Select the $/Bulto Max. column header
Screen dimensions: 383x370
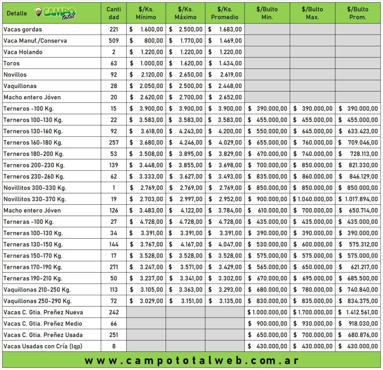(x=312, y=13)
